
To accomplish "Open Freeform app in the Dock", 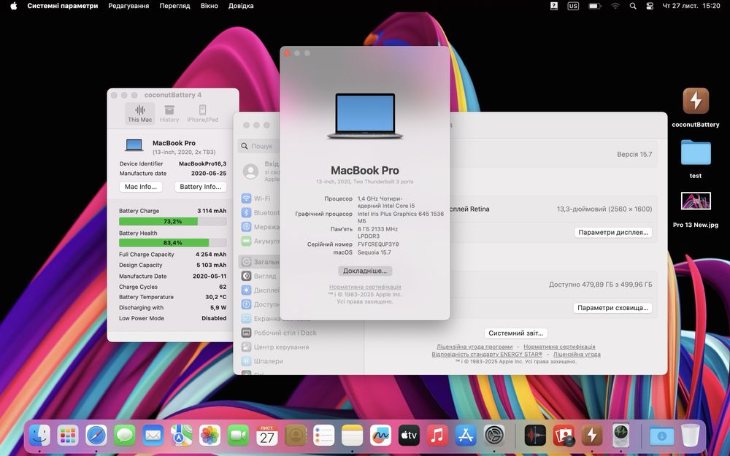I will pyautogui.click(x=380, y=436).
